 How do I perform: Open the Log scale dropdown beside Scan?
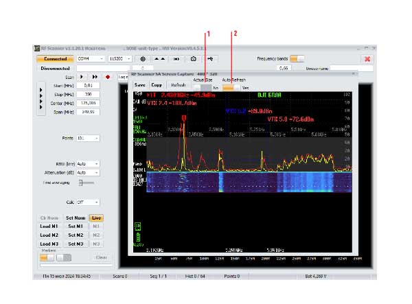[123, 77]
